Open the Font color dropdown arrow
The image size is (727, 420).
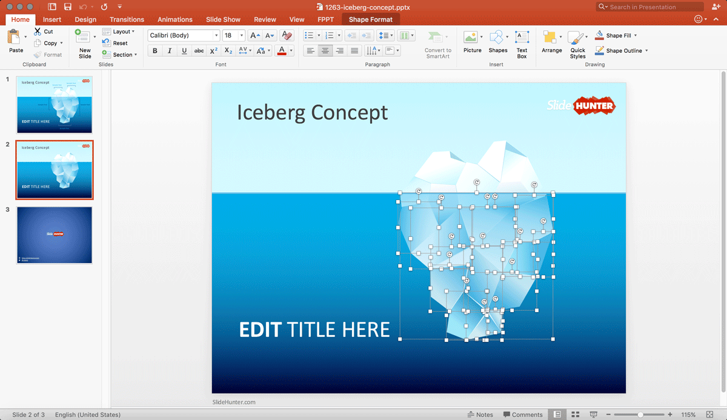point(290,50)
